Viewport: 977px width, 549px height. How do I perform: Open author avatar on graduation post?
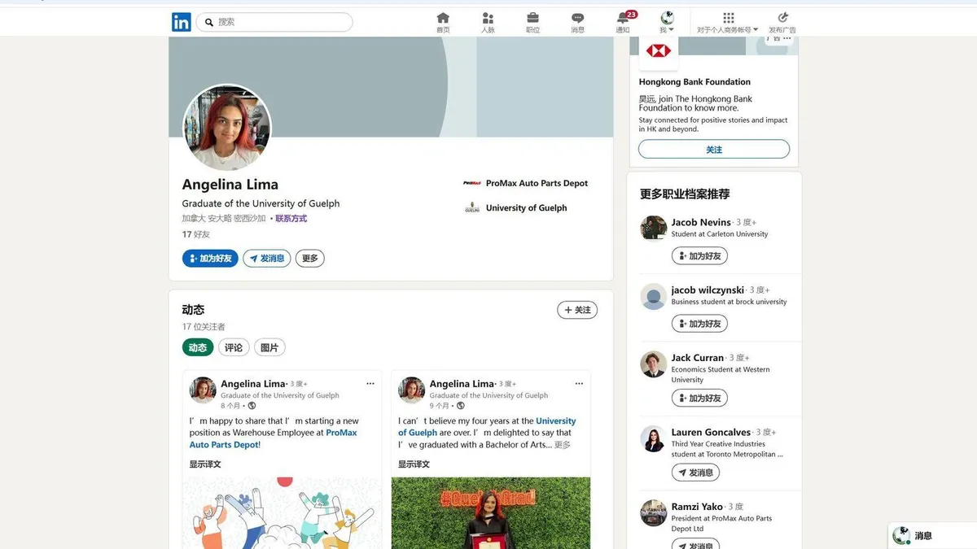pos(411,390)
